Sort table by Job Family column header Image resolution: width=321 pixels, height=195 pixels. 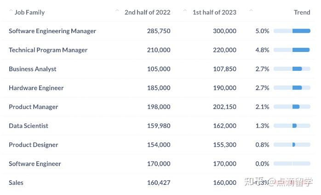tap(29, 12)
